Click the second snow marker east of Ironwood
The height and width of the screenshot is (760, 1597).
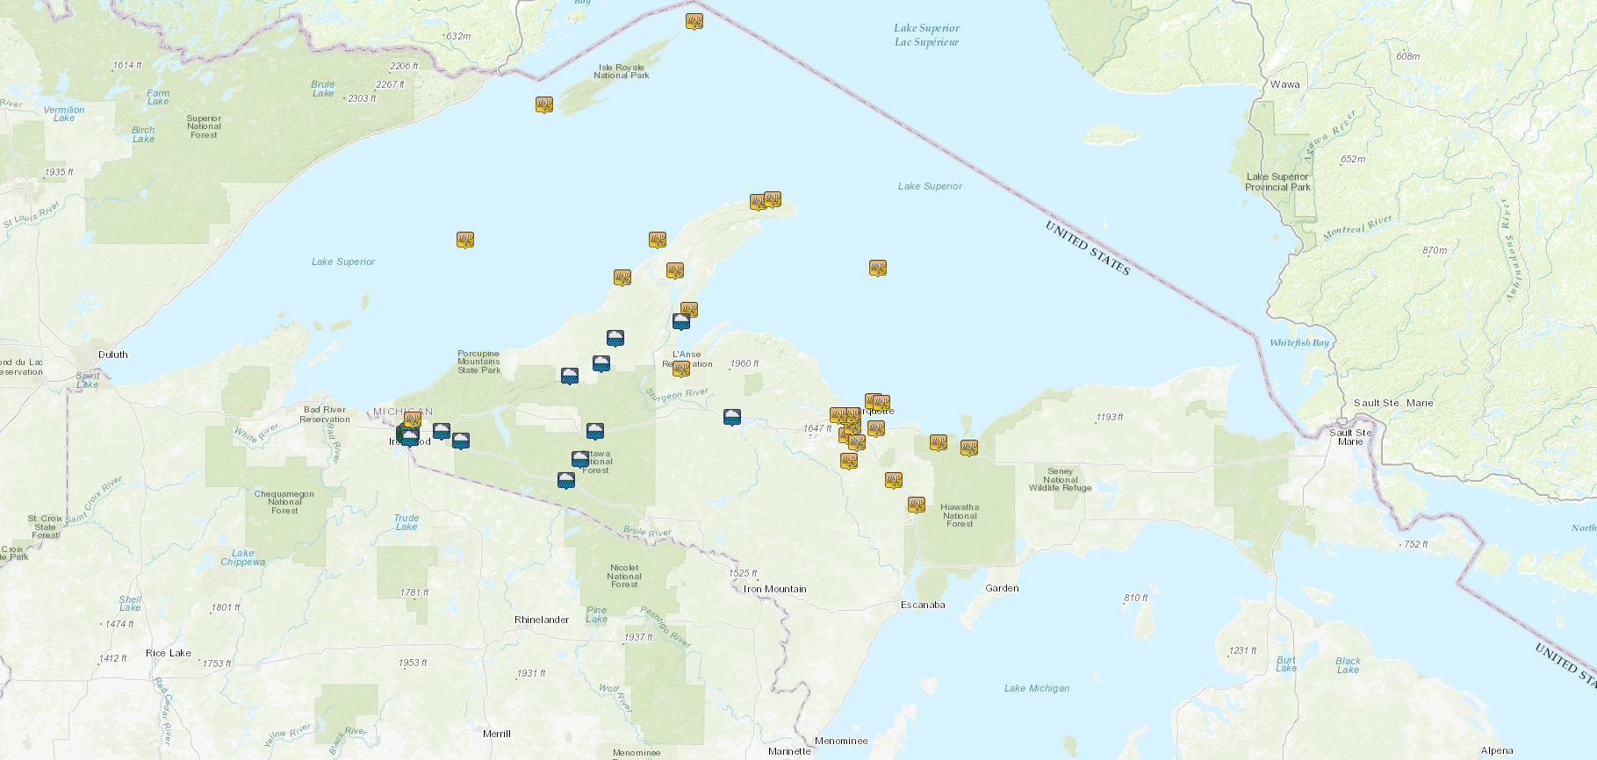[461, 441]
